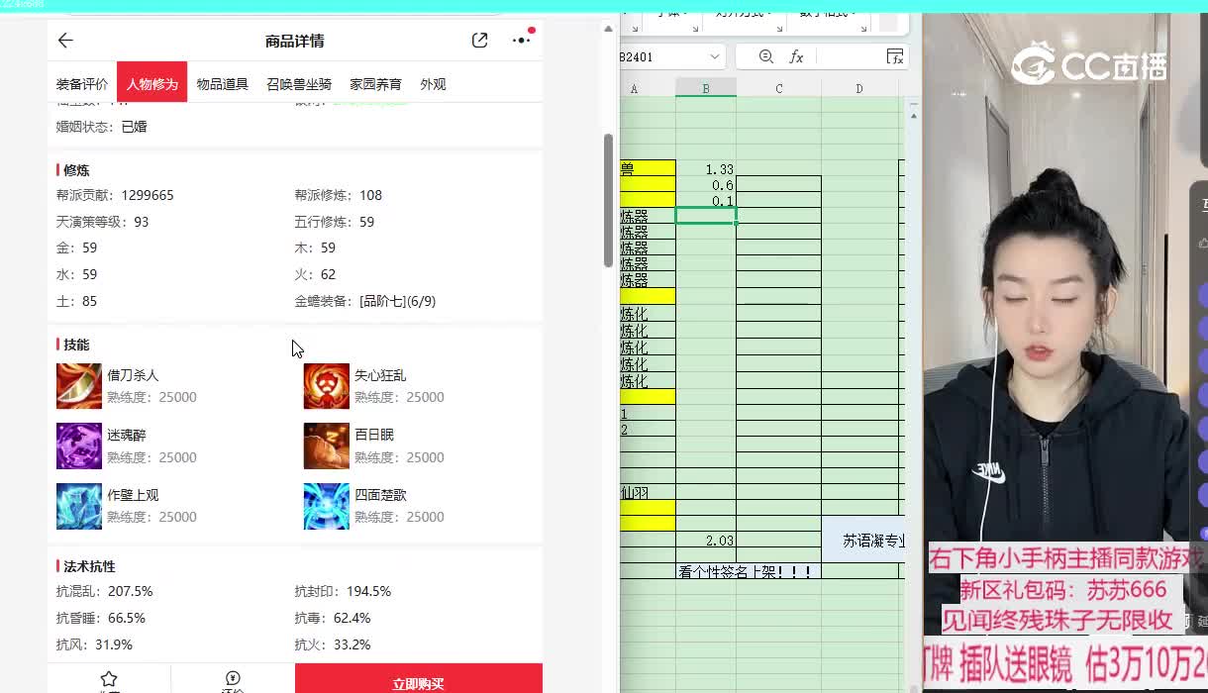The width and height of the screenshot is (1208, 693).
Task: Go back with the arrow in 商品详情 header
Action: coord(65,41)
